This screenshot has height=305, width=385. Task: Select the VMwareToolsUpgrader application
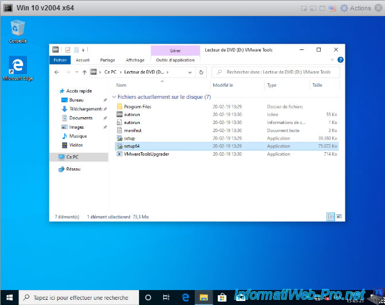tap(146, 154)
